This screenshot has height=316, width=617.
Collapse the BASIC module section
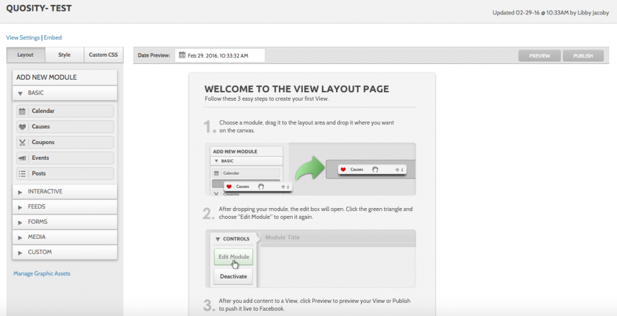(x=65, y=93)
